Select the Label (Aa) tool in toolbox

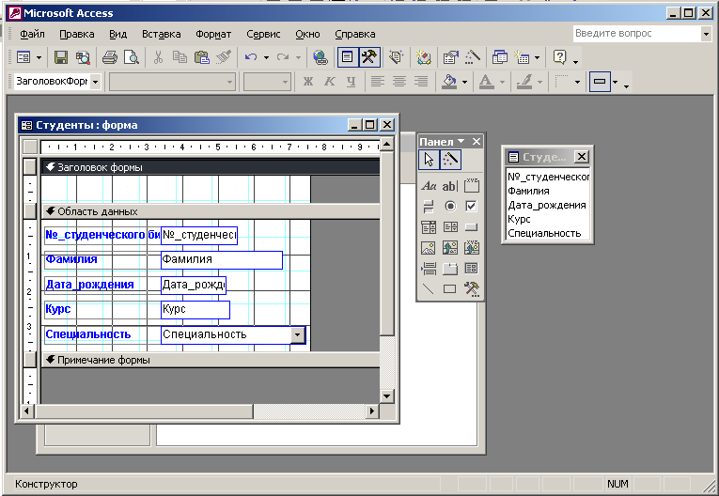coord(429,186)
